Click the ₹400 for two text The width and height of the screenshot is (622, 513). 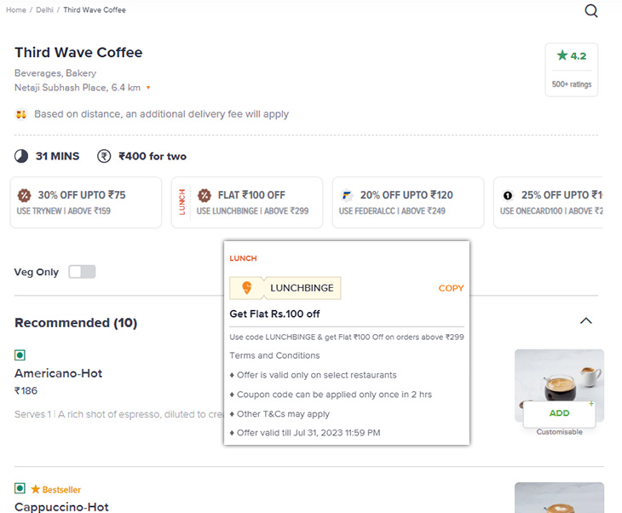click(x=153, y=156)
